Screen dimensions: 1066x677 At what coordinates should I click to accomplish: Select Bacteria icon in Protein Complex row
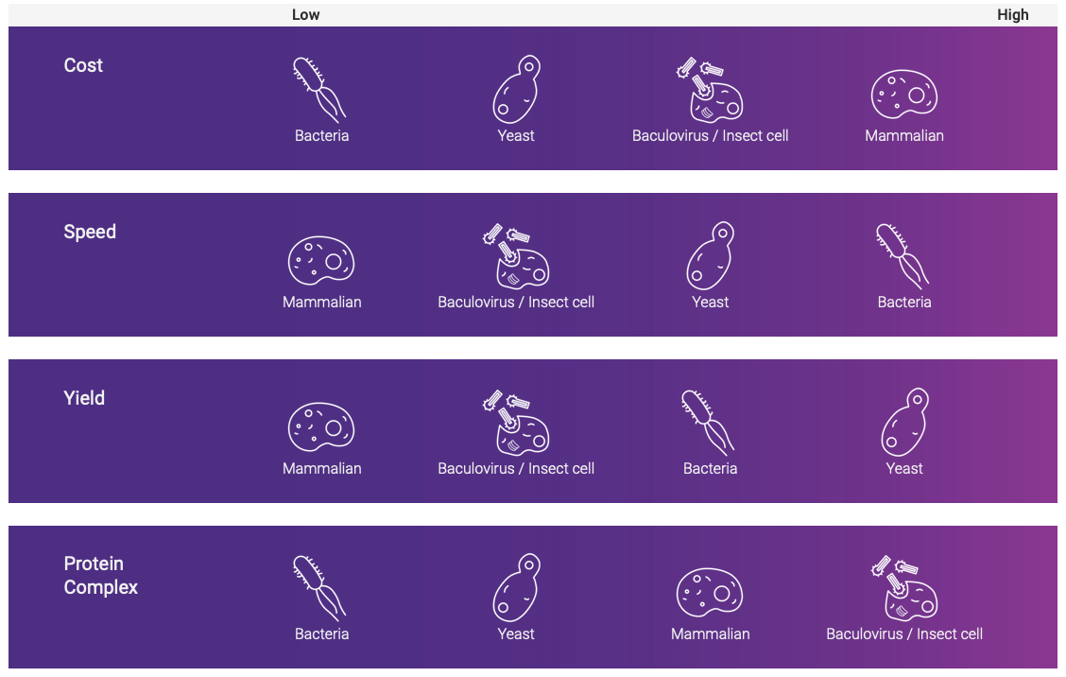point(320,587)
